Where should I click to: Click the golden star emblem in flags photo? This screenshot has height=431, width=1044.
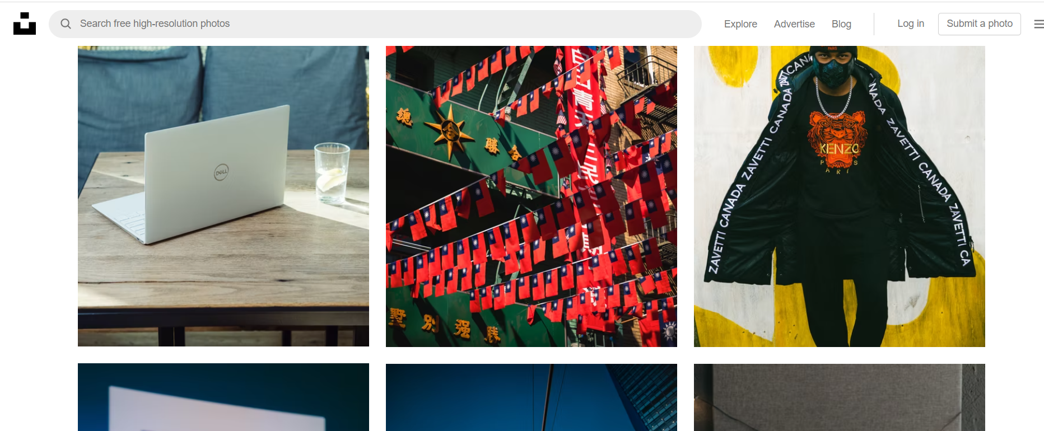[449, 132]
